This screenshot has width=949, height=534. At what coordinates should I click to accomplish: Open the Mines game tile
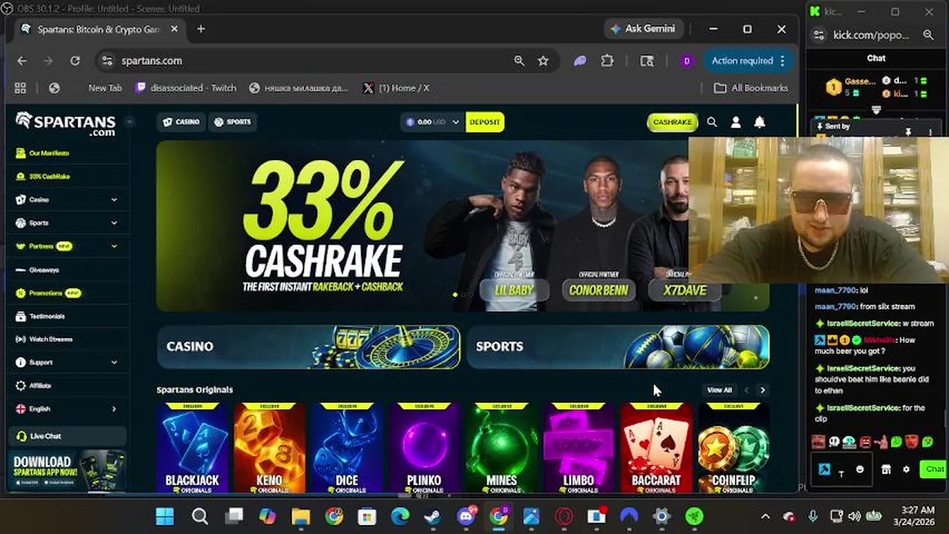[x=501, y=448]
